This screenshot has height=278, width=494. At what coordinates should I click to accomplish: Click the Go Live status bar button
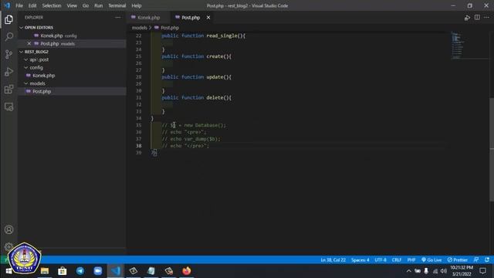coord(431,259)
